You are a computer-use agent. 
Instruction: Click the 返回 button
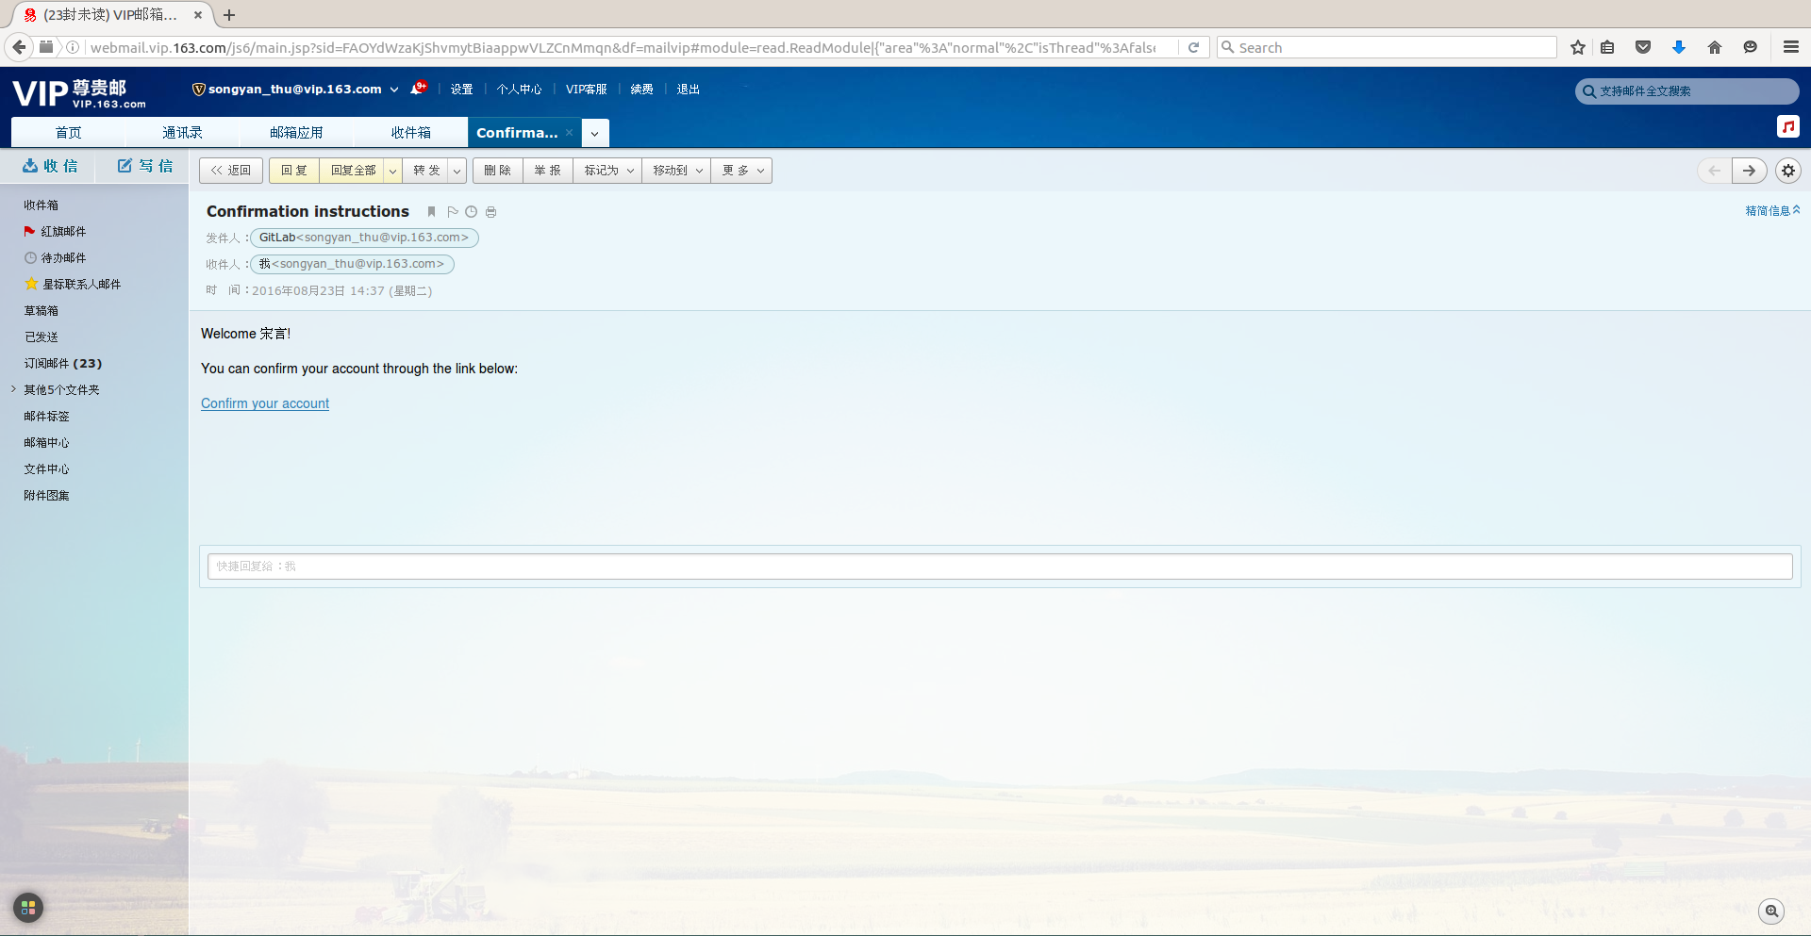click(231, 171)
